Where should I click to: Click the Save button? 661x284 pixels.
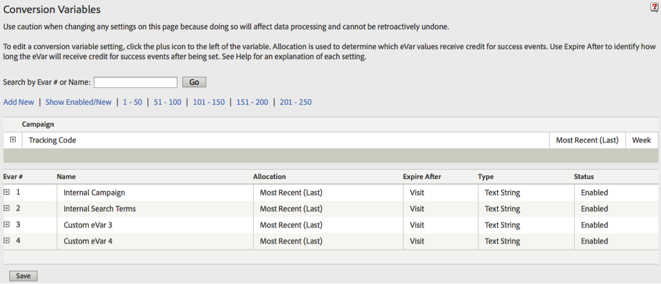point(23,276)
